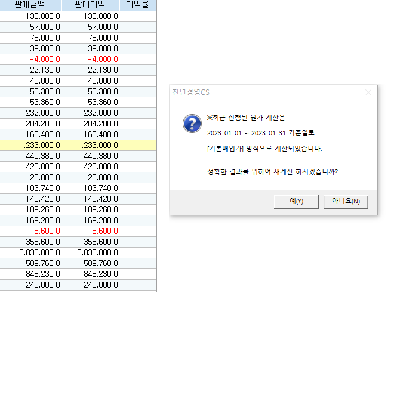Sort by 판매금액 column header
The width and height of the screenshot is (394, 420).
(x=30, y=5)
